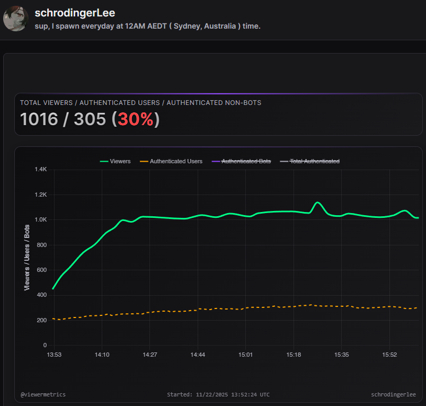
Task: Click the 1.2K y-axis label
Action: [x=41, y=195]
